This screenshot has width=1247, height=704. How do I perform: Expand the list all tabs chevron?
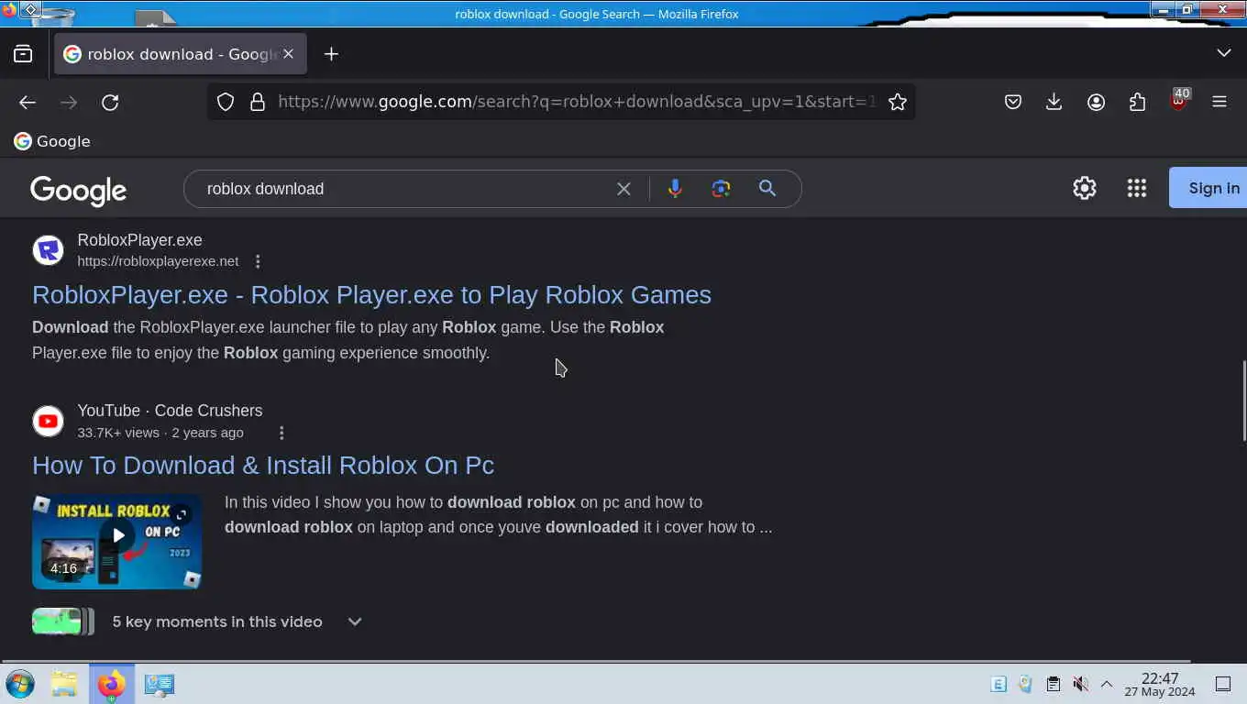coord(1223,53)
